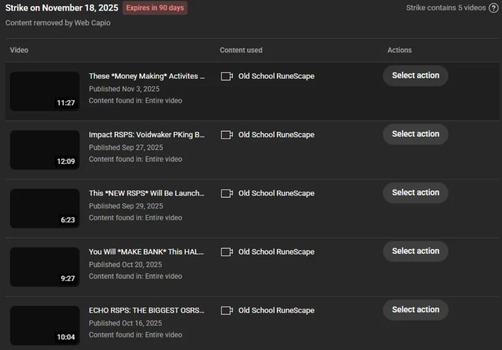Click the 'These *Money Making* Activites' title

146,76
